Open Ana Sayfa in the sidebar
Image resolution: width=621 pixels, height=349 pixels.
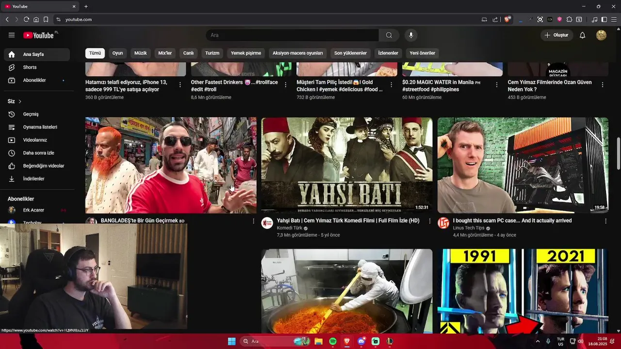37,54
